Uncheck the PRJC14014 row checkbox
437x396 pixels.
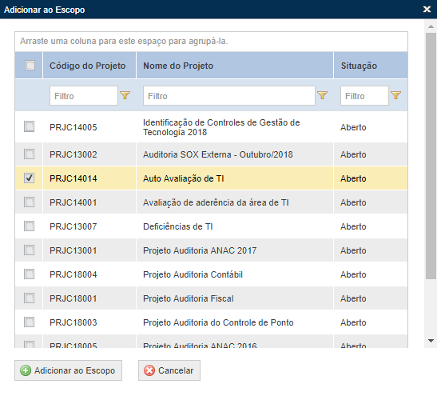[29, 178]
